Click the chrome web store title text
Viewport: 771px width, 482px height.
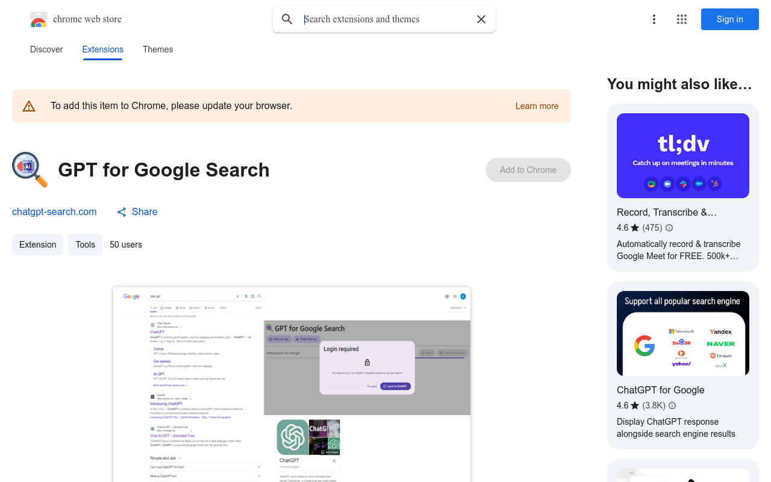coord(87,19)
